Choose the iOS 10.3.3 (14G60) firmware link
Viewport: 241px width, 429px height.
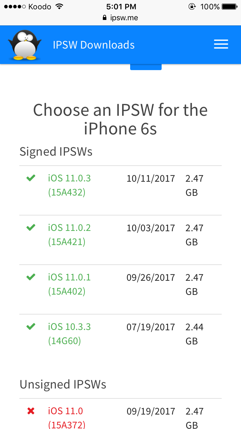[69, 334]
